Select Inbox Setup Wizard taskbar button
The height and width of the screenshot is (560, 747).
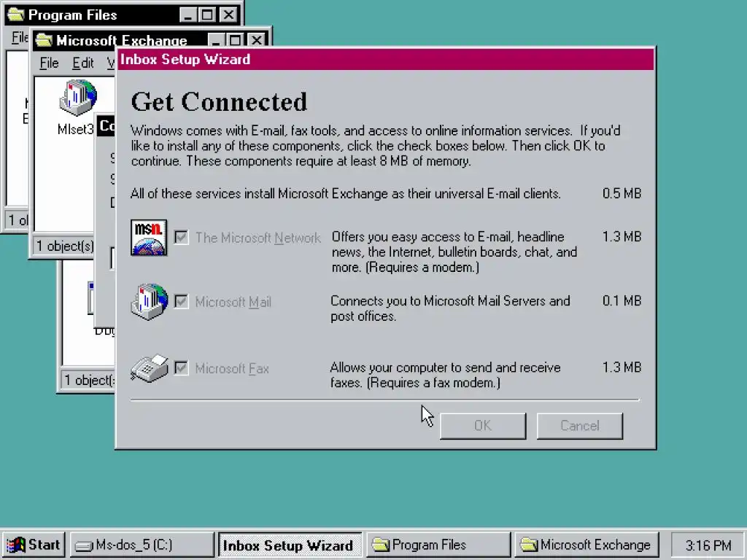pyautogui.click(x=290, y=545)
